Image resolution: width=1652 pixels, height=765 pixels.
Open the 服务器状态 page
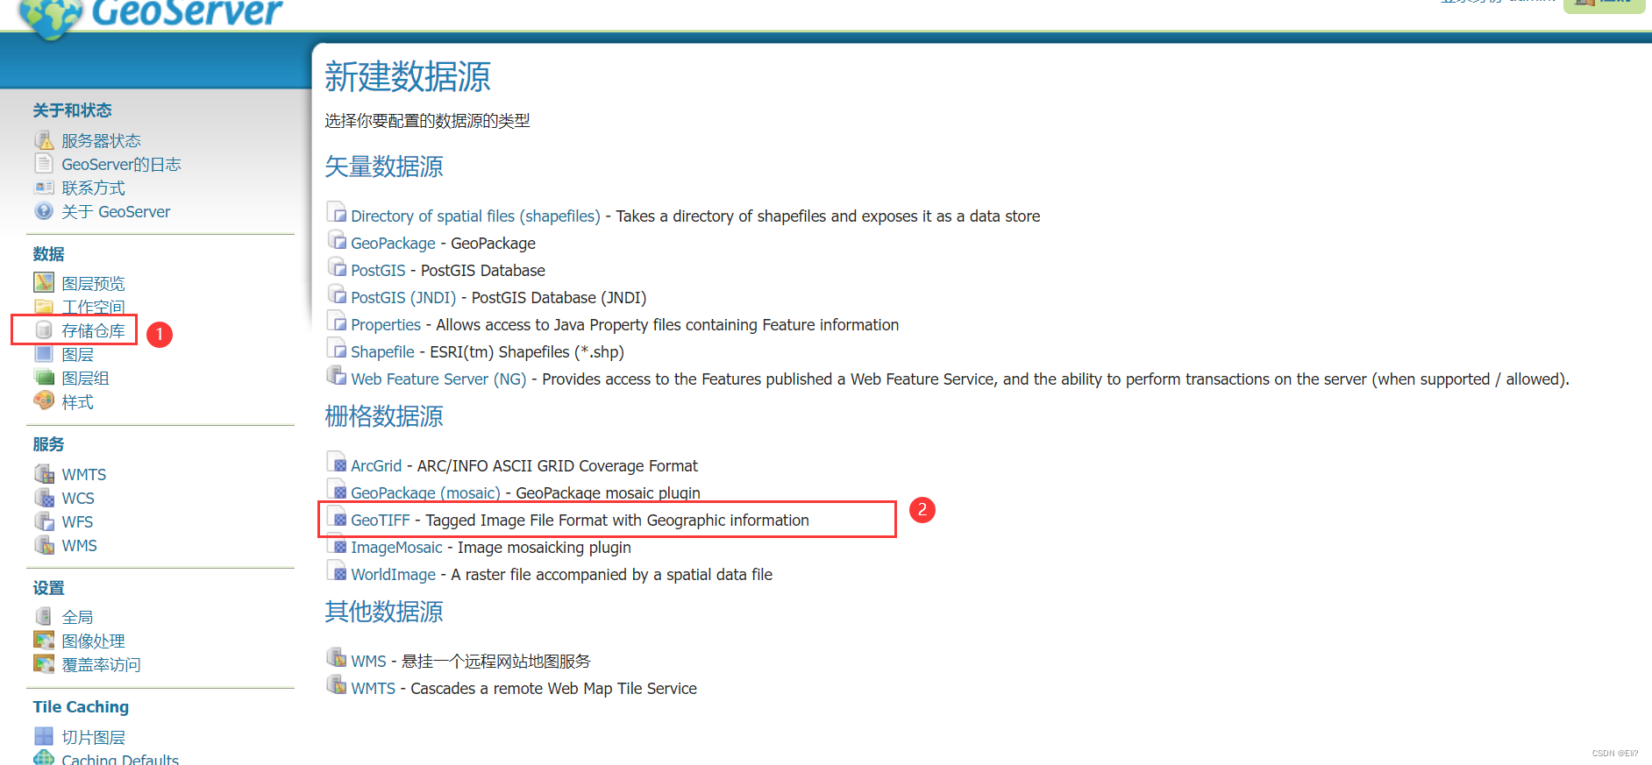(x=101, y=141)
